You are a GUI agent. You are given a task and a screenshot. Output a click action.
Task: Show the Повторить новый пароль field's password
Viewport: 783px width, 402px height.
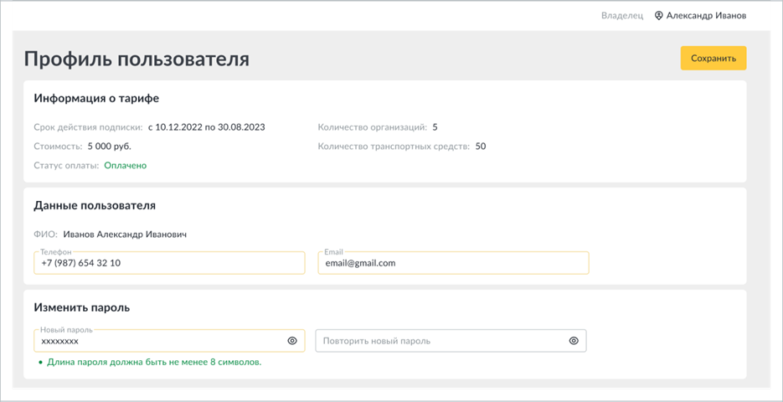click(x=574, y=341)
